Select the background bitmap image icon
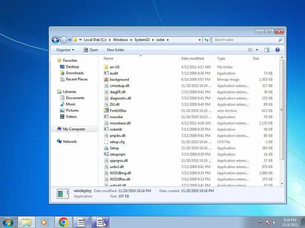 106,80
